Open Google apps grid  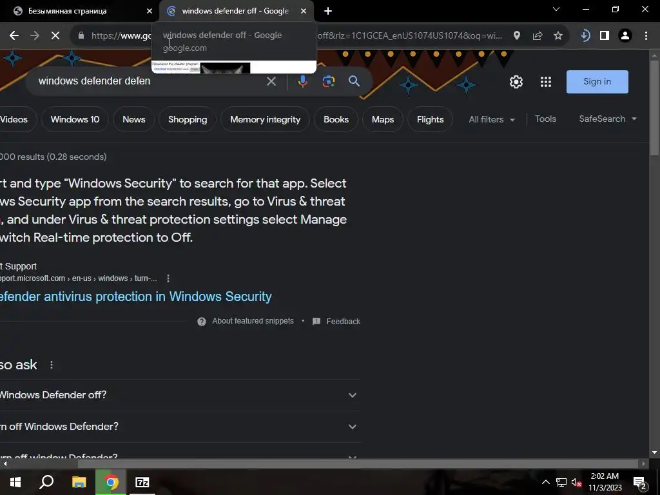(x=546, y=82)
